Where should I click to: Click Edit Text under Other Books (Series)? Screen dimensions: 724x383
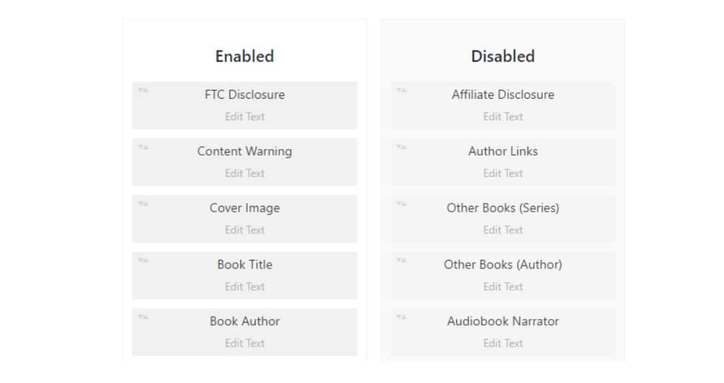pos(503,230)
